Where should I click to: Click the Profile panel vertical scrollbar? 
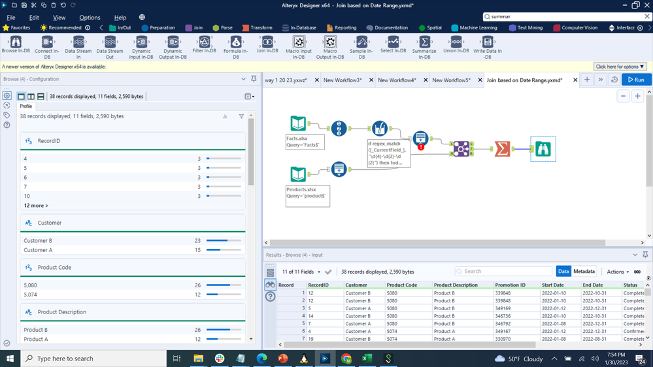coord(251,152)
